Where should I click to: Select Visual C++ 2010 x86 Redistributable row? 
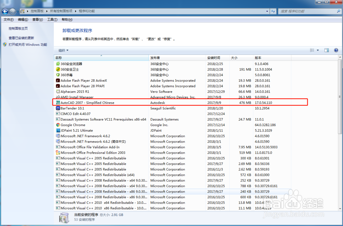(x=173, y=208)
